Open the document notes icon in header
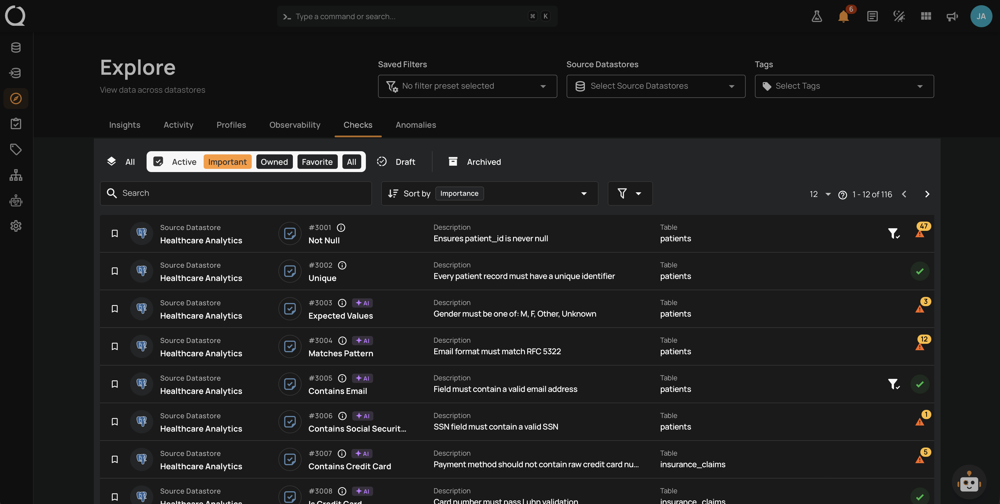Viewport: 1000px width, 504px height. click(872, 16)
